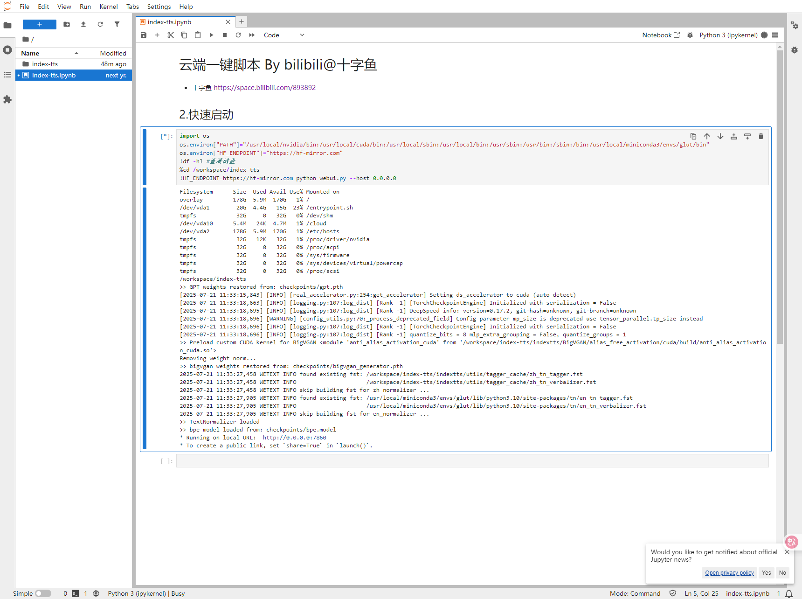802x599 pixels.
Task: Switch kernel via Python 3 (ipykernel)
Action: coord(728,35)
